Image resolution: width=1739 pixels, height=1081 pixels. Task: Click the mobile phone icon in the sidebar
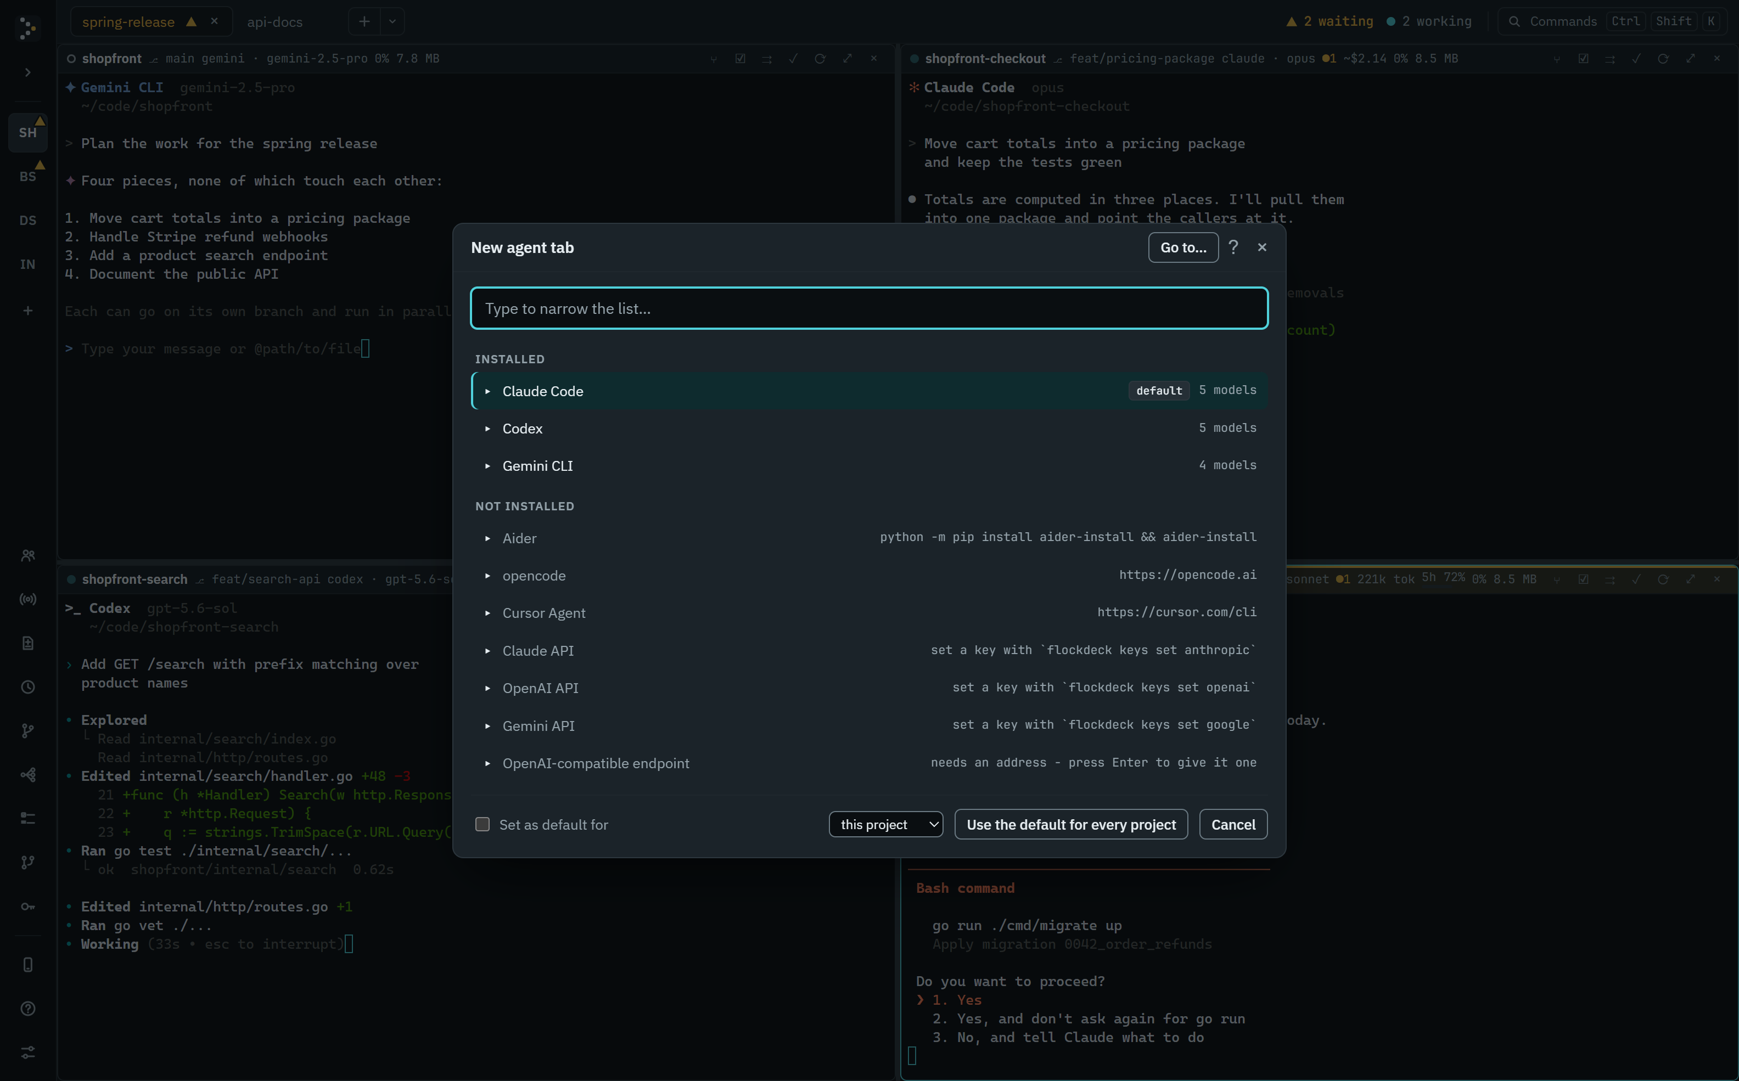[x=28, y=965]
